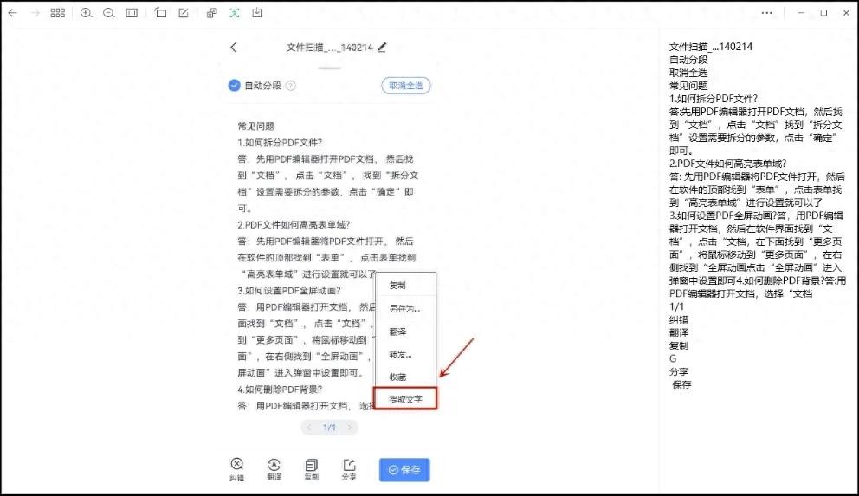859x496 pixels.
Task: Select 收藏 in the context menu
Action: pos(397,377)
